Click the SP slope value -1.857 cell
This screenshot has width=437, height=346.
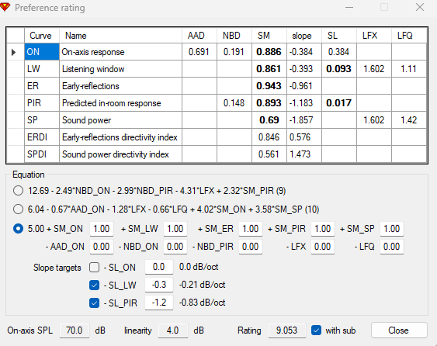(x=304, y=120)
